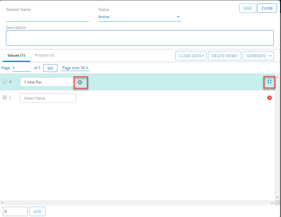Click the down arrow on the vertical scrollbar
Image resolution: width=281 pixels, height=217 pixels.
tap(277, 197)
